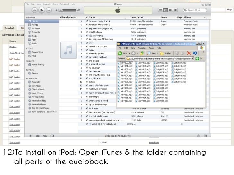Screen dimensions: 234x175
Task: Click the Back button in Explorer
Action: pyautogui.click(x=123, y=53)
